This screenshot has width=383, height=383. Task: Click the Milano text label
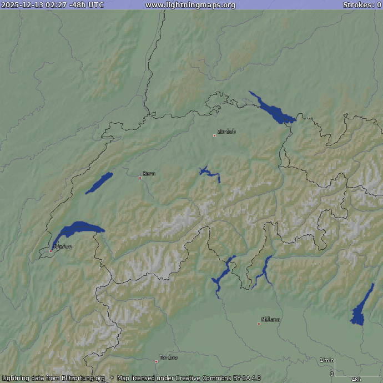[x=271, y=320]
